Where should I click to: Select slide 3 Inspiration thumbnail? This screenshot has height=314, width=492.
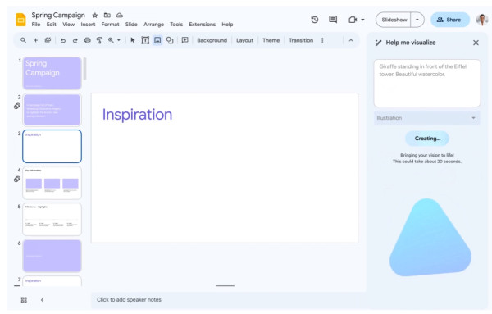coord(52,146)
